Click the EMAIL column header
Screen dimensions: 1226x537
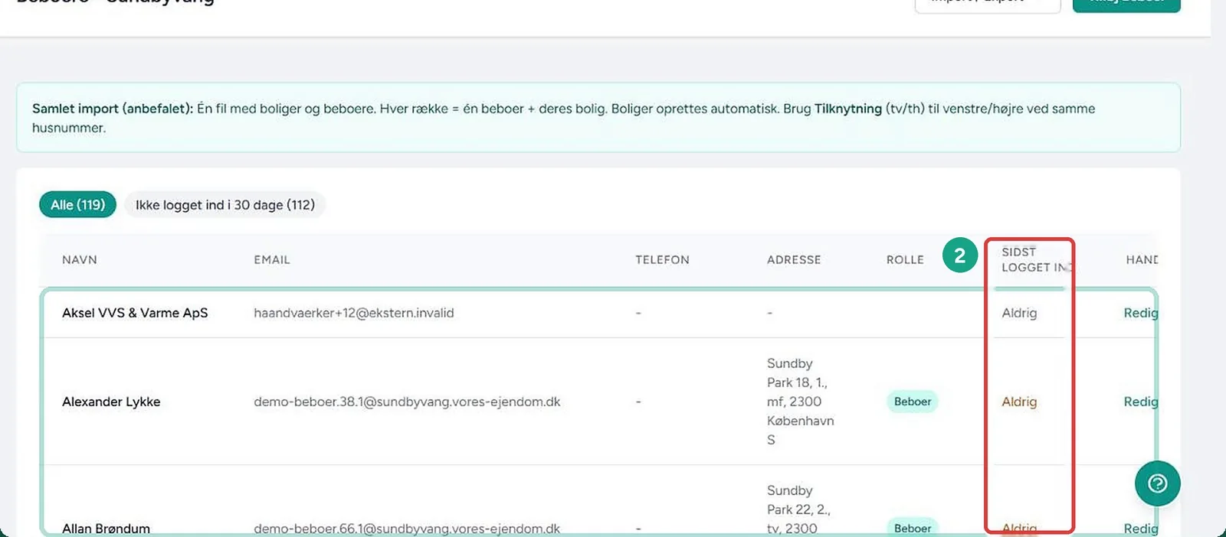coord(272,260)
